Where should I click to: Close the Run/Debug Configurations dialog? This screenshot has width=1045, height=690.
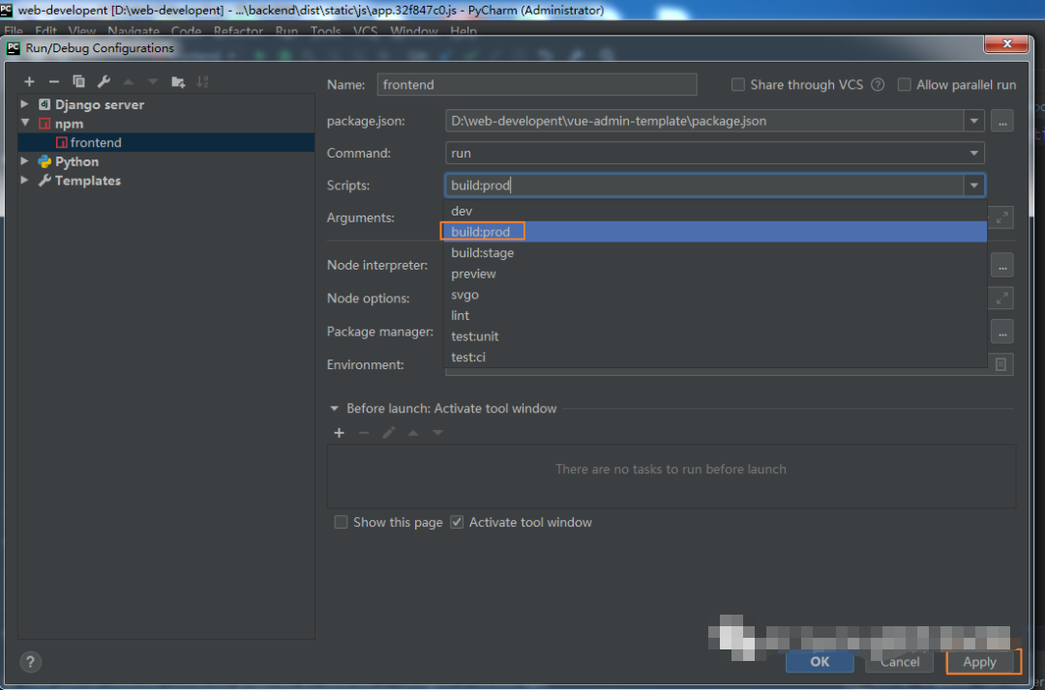coord(1006,43)
